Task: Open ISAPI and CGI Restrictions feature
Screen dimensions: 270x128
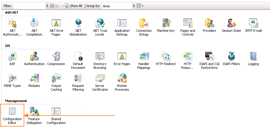Action: (210, 60)
